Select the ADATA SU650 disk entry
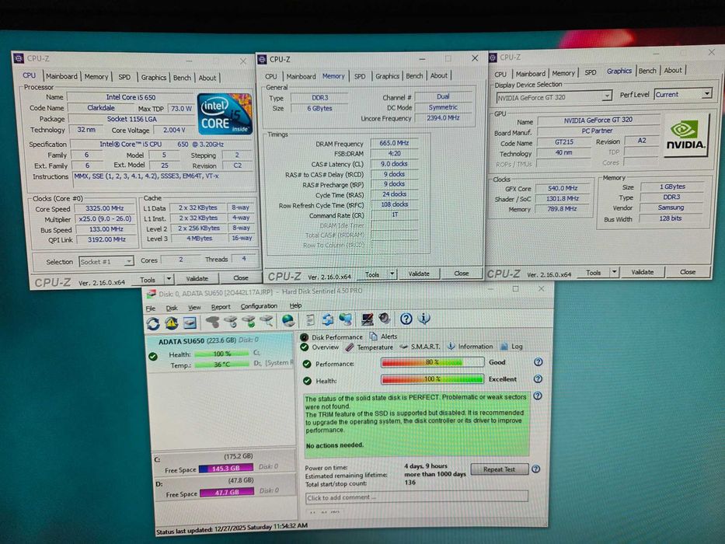Image resolution: width=725 pixels, height=544 pixels. (221, 353)
